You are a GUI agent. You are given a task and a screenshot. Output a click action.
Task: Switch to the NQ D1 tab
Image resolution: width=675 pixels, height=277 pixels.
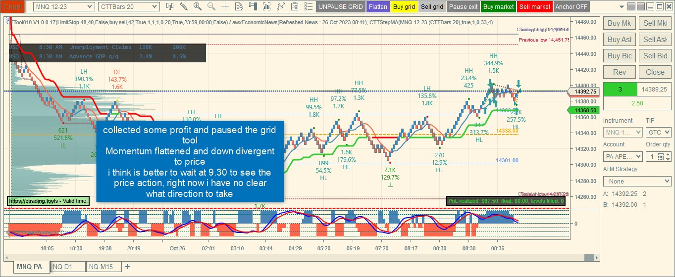click(x=68, y=267)
